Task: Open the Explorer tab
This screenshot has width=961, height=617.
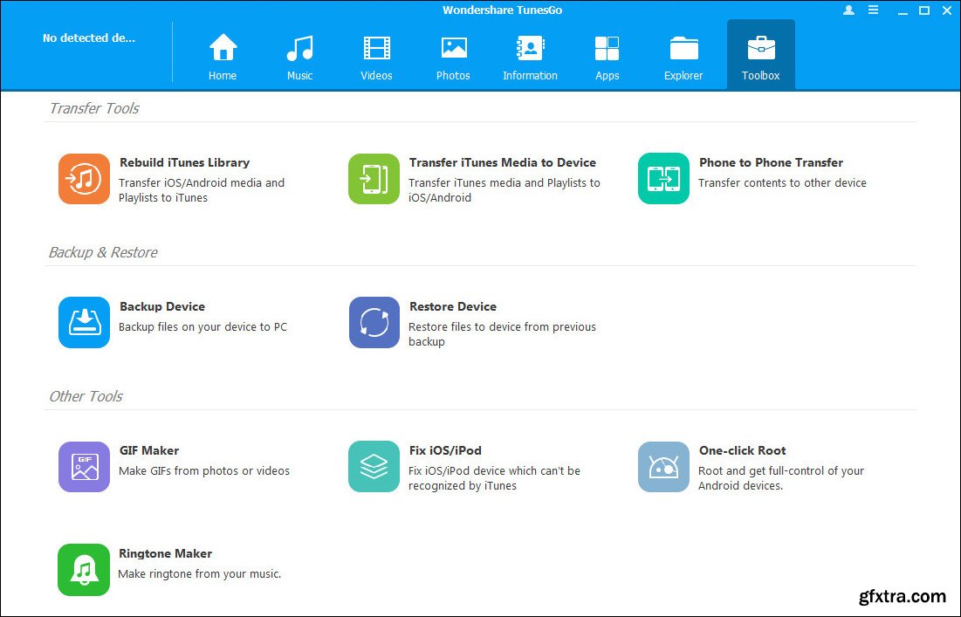Action: 683,57
